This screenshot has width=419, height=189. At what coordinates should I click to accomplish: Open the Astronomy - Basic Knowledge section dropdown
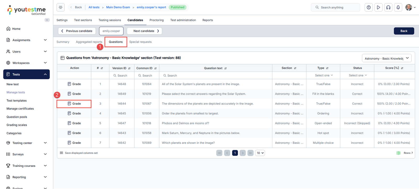(387, 58)
